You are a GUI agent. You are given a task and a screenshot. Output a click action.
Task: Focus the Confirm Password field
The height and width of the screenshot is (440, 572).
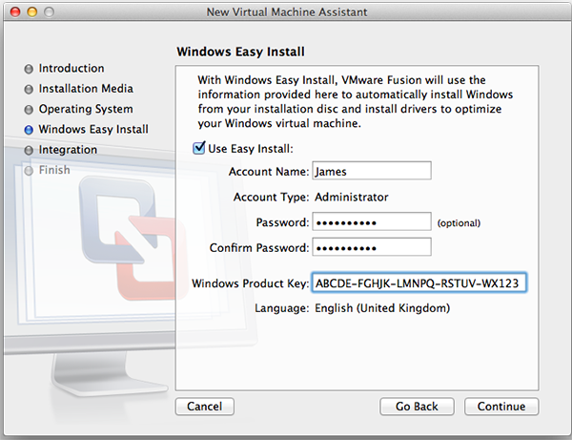[372, 247]
